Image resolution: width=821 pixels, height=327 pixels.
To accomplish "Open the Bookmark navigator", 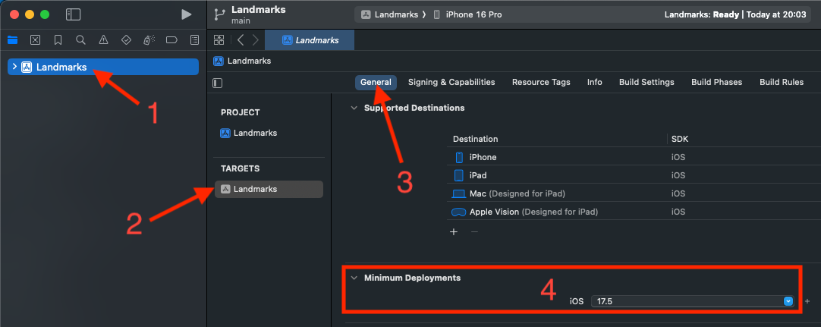I will (58, 39).
